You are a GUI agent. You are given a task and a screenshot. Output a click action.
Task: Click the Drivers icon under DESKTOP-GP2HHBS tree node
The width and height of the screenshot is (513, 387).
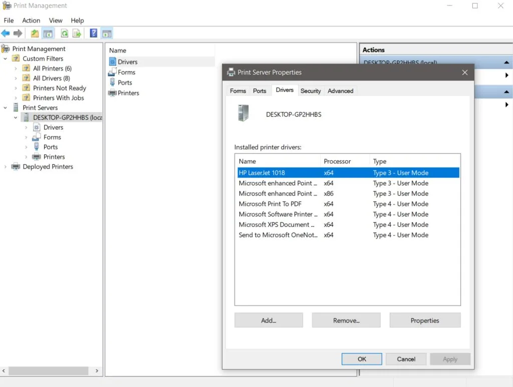pyautogui.click(x=37, y=127)
